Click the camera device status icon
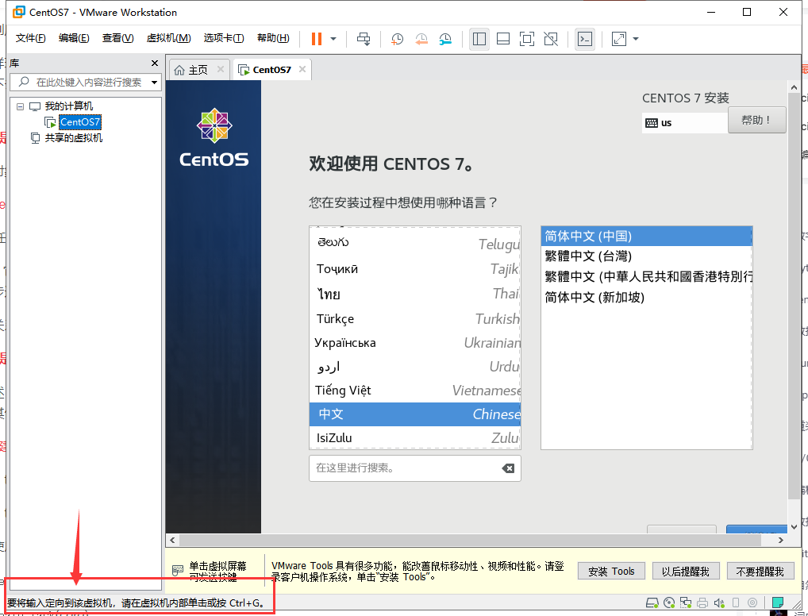This screenshot has width=808, height=616. coord(752,603)
